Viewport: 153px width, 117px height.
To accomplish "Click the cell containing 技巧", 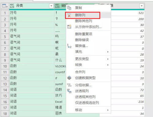I will 60,96.
